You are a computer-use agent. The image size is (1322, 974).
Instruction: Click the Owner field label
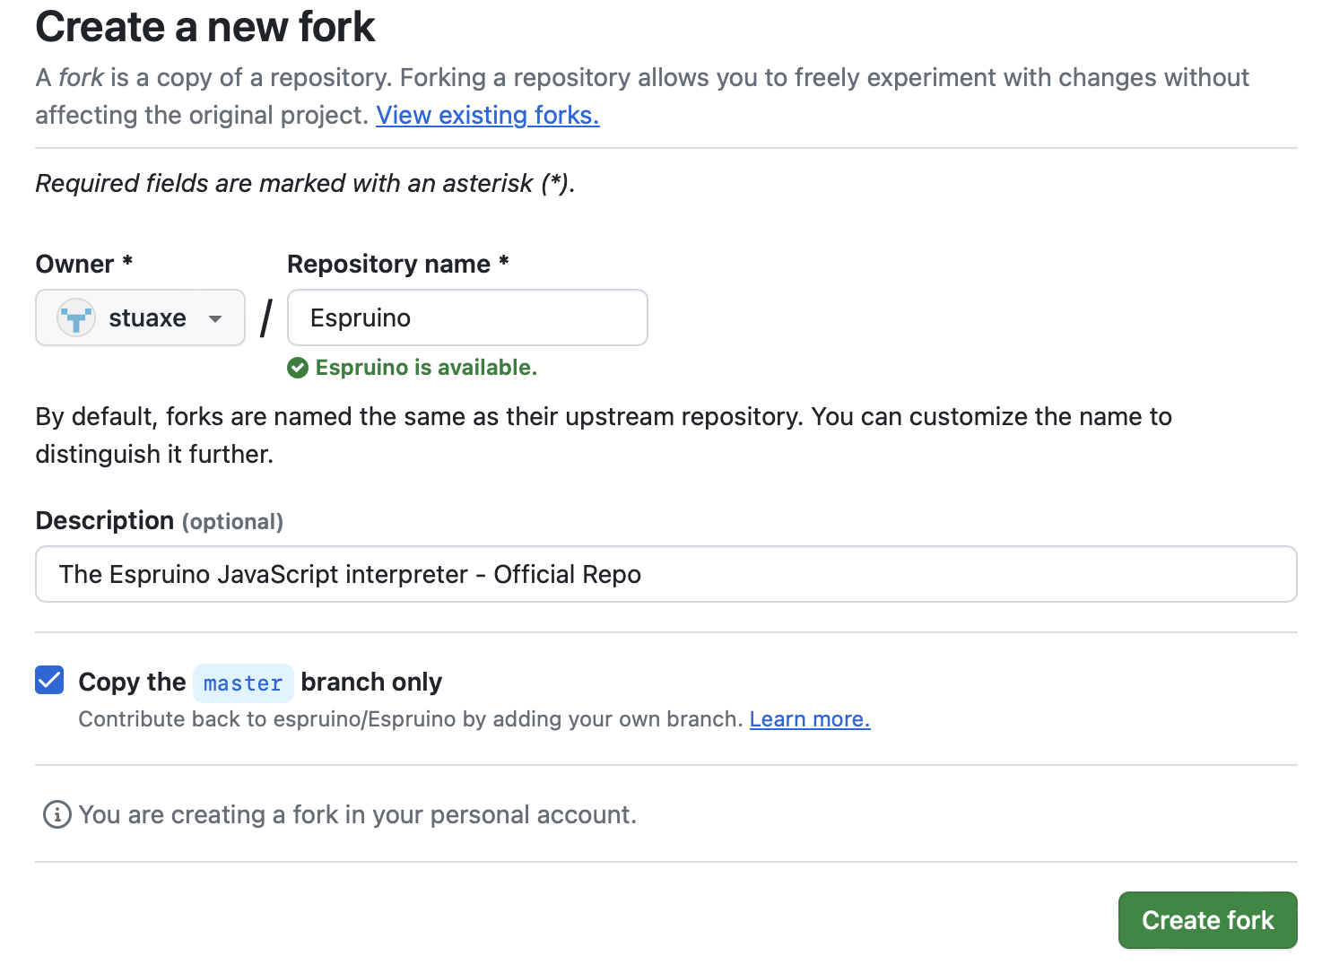84,264
